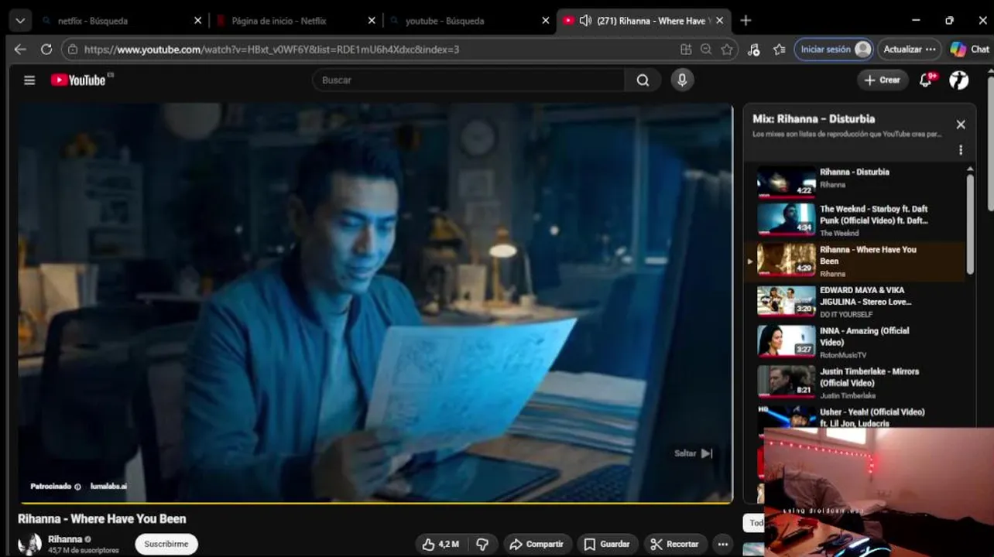Click the 45,7 M de suscriptores text
This screenshot has width=994, height=557.
[84, 551]
